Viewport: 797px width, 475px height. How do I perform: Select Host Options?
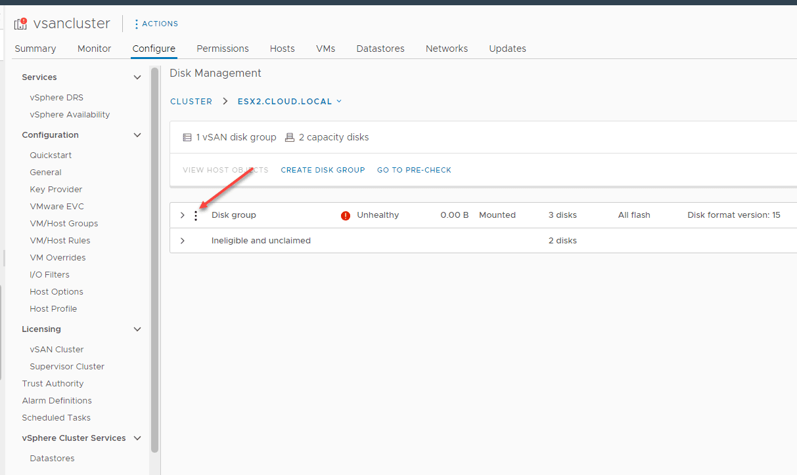coord(57,292)
